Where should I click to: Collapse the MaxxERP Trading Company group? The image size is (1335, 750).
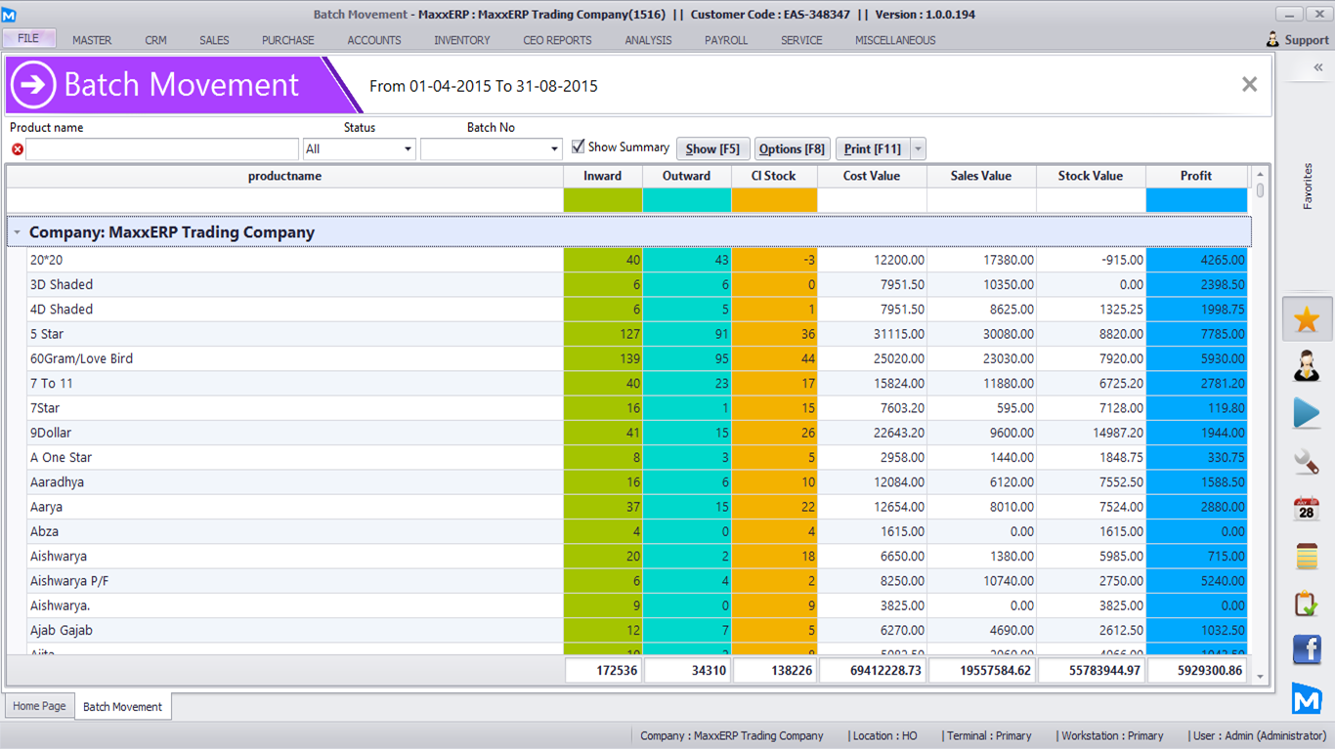[x=17, y=232]
